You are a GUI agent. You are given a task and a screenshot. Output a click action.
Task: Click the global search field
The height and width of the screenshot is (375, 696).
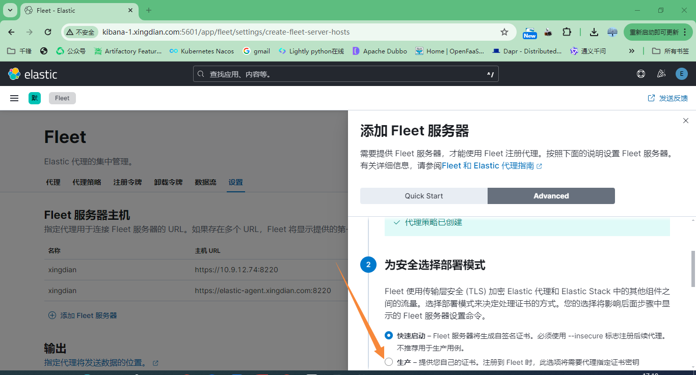coord(346,74)
